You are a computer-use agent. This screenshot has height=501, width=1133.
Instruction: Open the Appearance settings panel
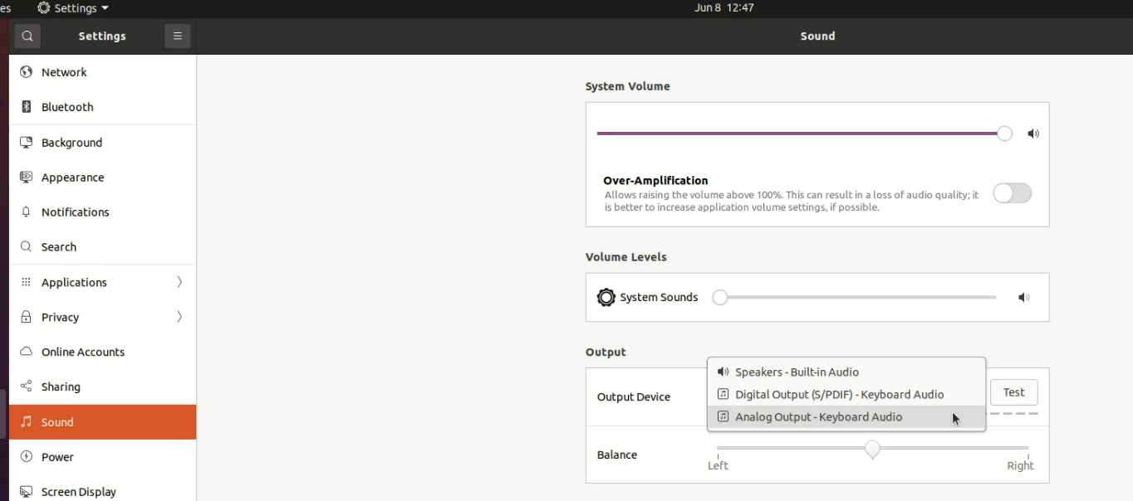pyautogui.click(x=103, y=178)
